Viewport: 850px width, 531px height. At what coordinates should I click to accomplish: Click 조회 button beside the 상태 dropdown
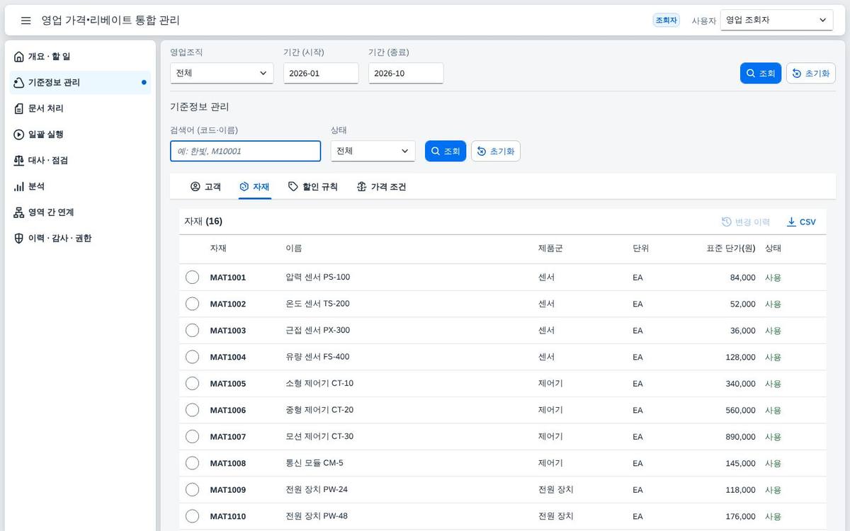[446, 151]
